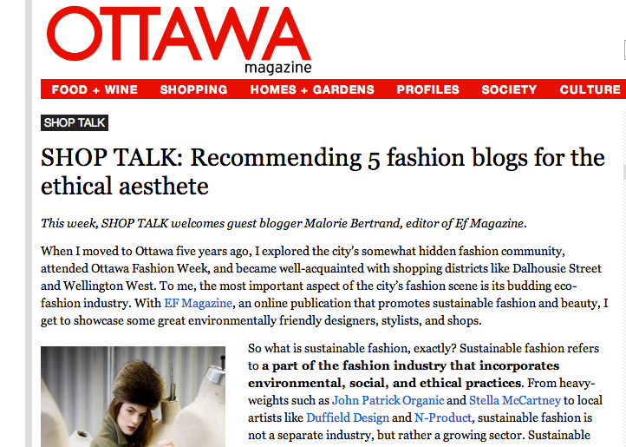Navigate to the Society section
626x447 pixels.
coord(509,89)
